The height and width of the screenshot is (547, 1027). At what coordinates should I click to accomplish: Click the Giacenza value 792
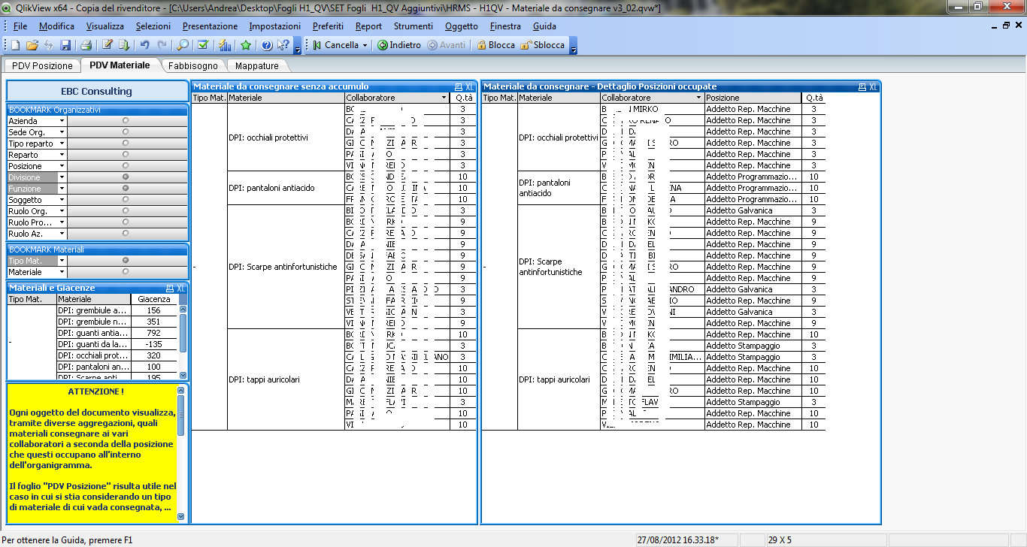pos(154,333)
